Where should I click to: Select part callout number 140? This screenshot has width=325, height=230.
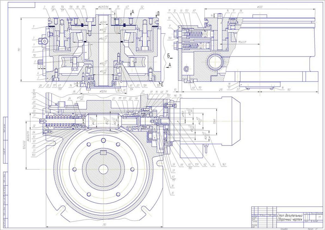tap(224, 165)
